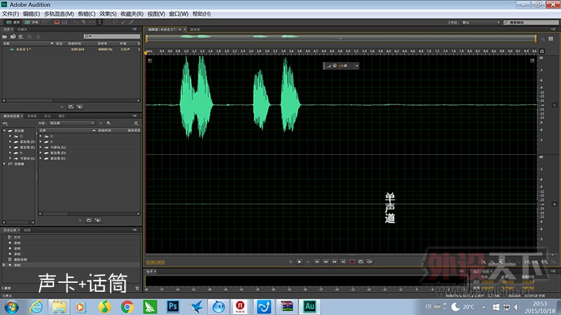Open 帮助(H) menu

tap(201, 14)
